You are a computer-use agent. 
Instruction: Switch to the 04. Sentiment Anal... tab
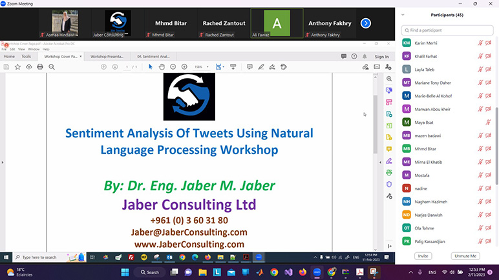[153, 57]
